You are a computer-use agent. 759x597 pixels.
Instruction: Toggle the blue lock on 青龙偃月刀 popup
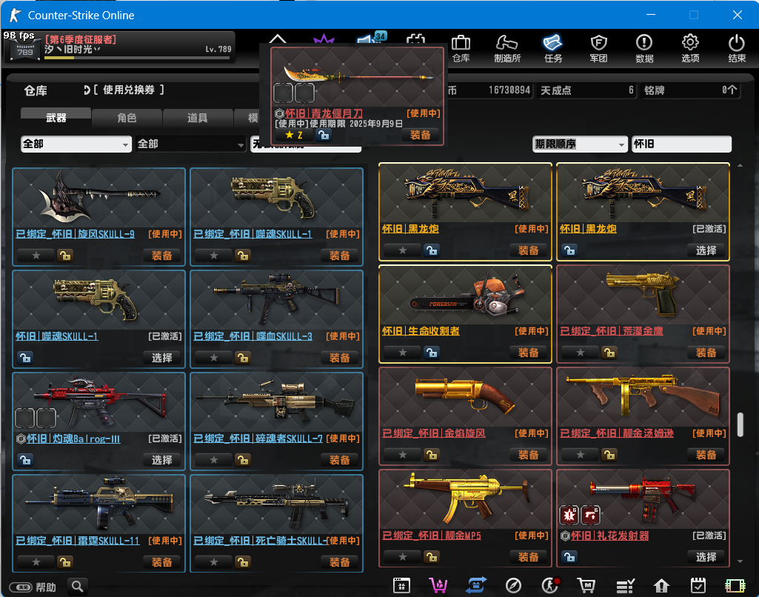[324, 135]
